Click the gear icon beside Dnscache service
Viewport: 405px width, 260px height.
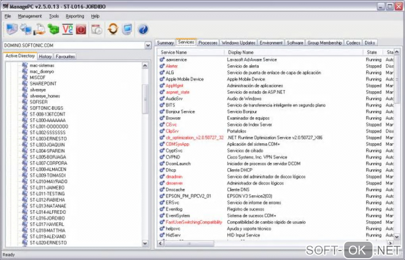pyautogui.click(x=162, y=189)
